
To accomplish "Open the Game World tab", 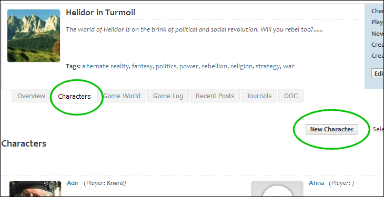I will (x=122, y=96).
